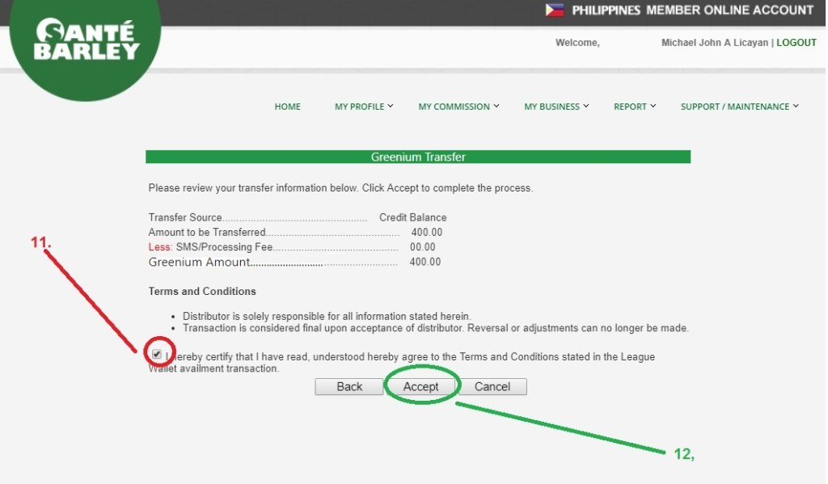Viewport: 828px width, 484px height.
Task: Expand the arrow next to MY COMMISSION
Action: click(496, 106)
